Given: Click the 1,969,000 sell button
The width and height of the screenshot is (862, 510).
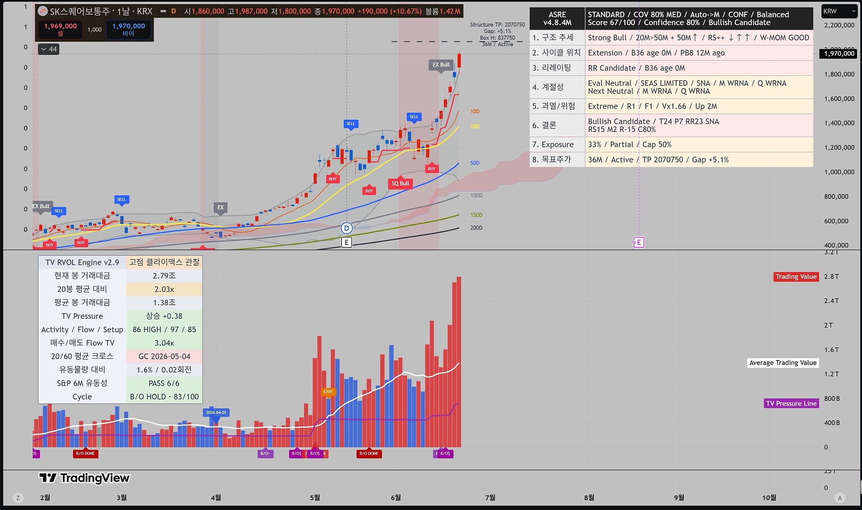Looking at the screenshot, I should [60, 29].
